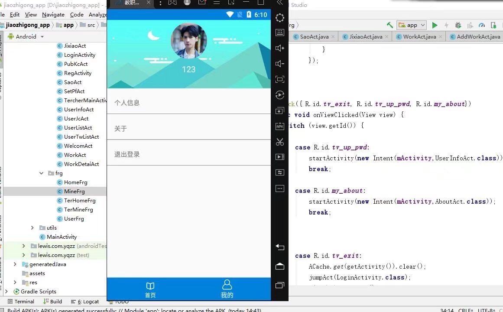
Task: Collapse the frg package folder
Action: pyautogui.click(x=41, y=173)
